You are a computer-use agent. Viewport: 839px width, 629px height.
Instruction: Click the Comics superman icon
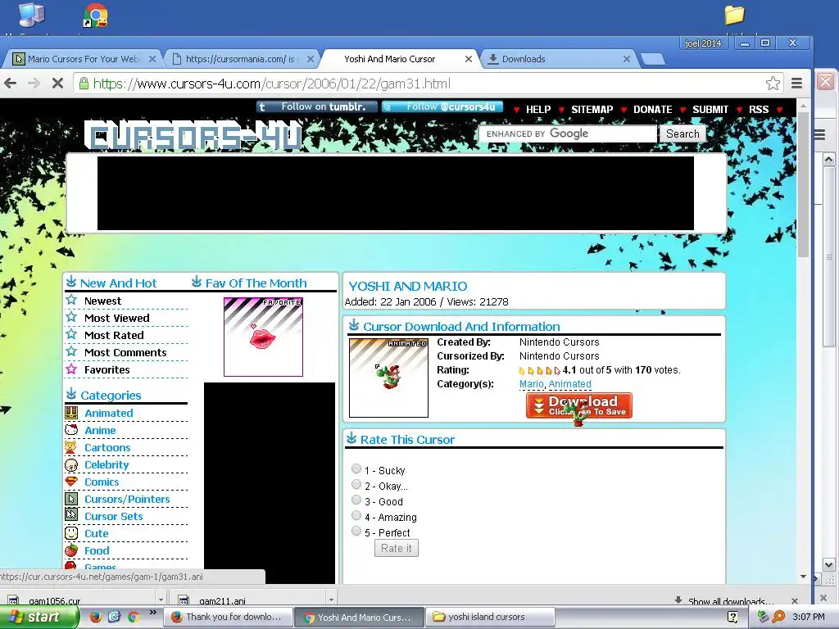(71, 482)
